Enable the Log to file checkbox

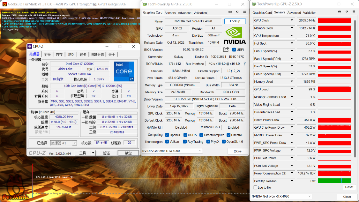pyautogui.click(x=255, y=187)
